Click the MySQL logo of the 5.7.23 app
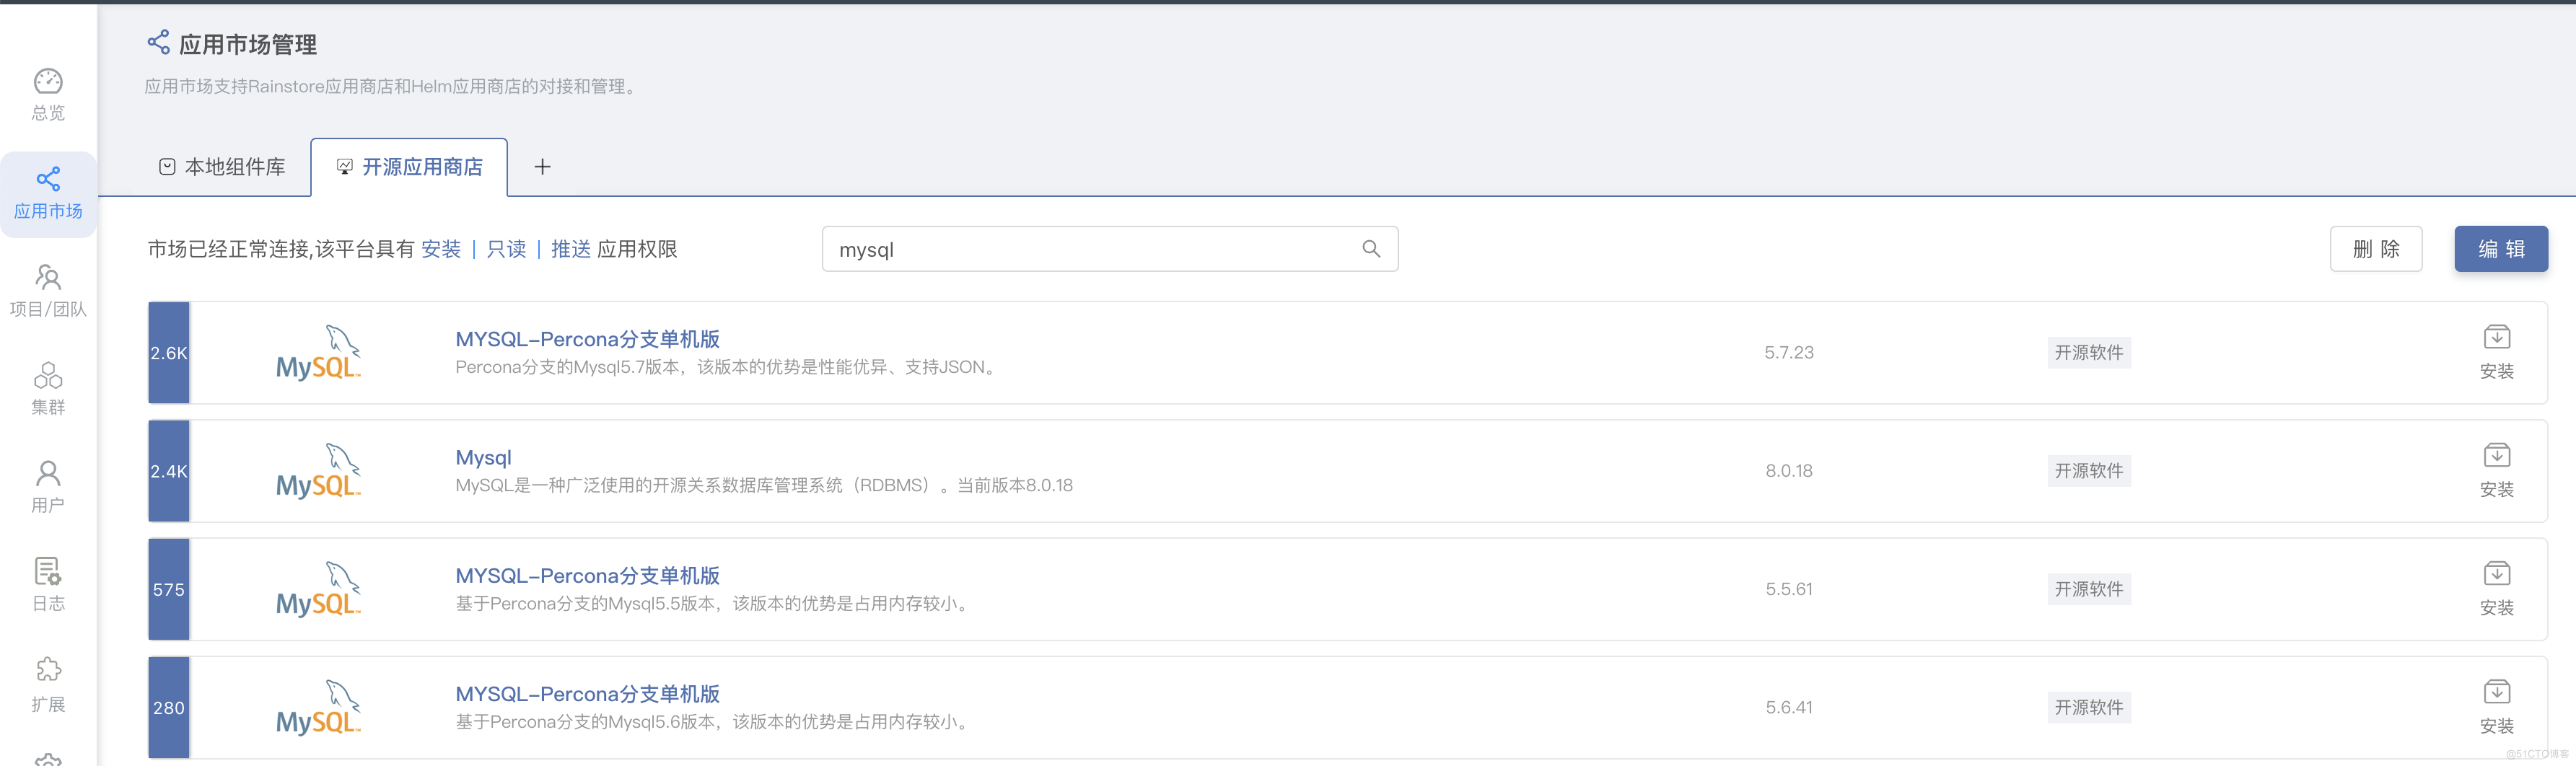 pos(318,353)
